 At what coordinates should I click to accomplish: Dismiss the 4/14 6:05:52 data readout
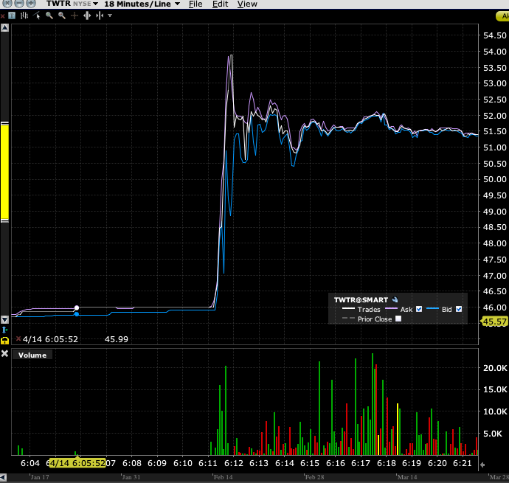click(x=18, y=338)
